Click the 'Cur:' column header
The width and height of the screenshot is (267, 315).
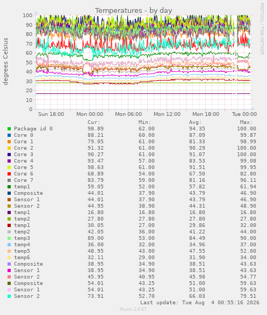[94, 122]
